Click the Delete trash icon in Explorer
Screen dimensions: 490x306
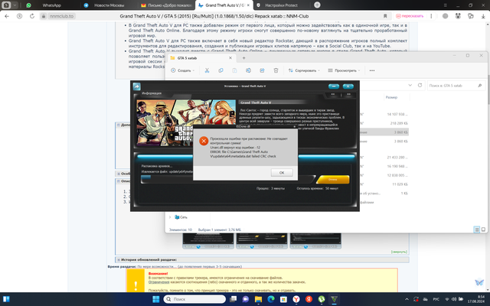click(x=276, y=70)
